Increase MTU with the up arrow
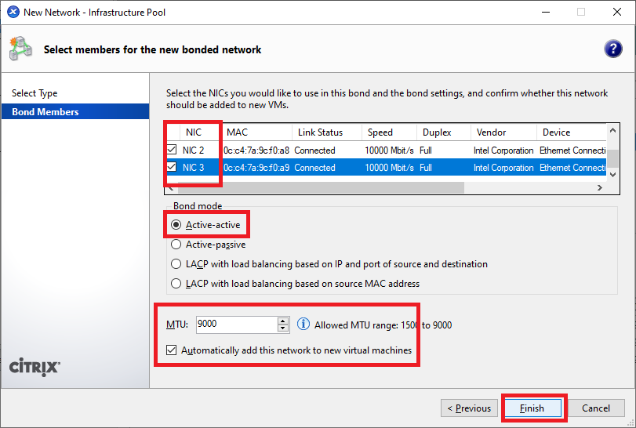 (283, 321)
